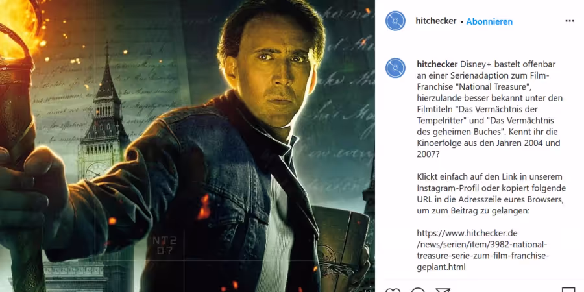This screenshot has height=292, width=584.
Task: Click the URL segment ending with geplant.html
Action: click(x=441, y=267)
